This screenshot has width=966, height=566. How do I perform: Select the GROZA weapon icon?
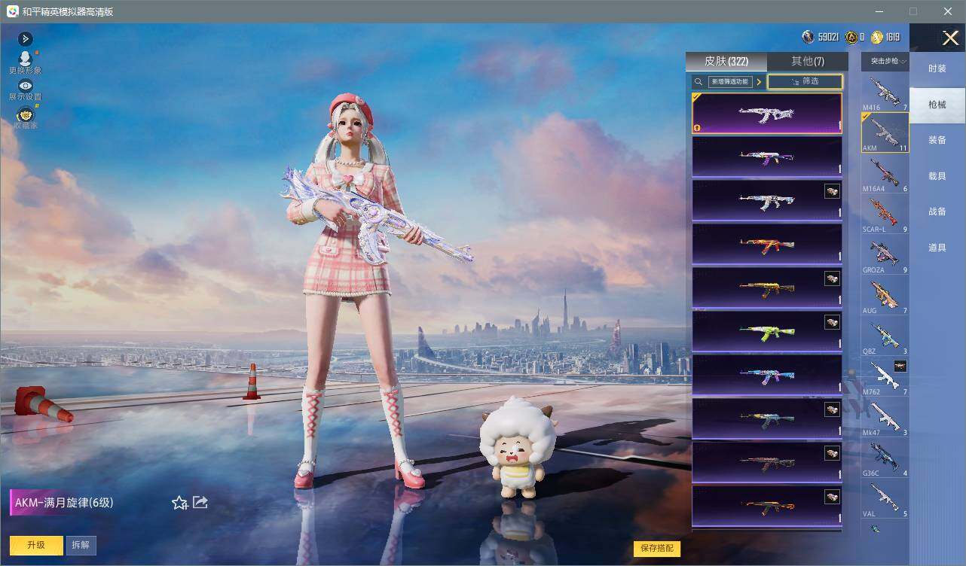pyautogui.click(x=885, y=255)
